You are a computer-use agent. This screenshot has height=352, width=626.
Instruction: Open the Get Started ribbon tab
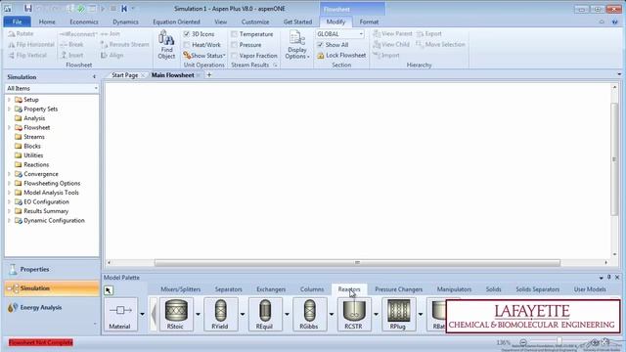tap(297, 22)
